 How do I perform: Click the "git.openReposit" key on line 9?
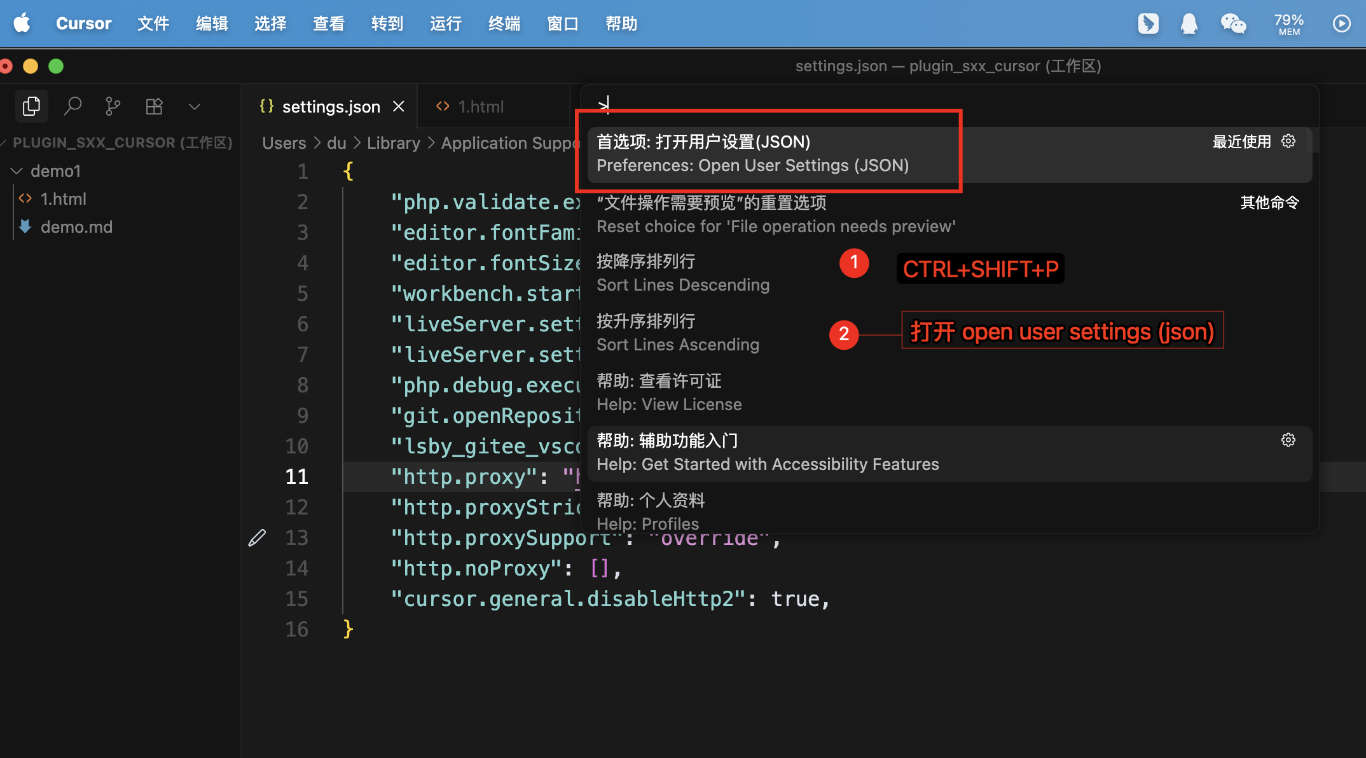pyautogui.click(x=485, y=415)
